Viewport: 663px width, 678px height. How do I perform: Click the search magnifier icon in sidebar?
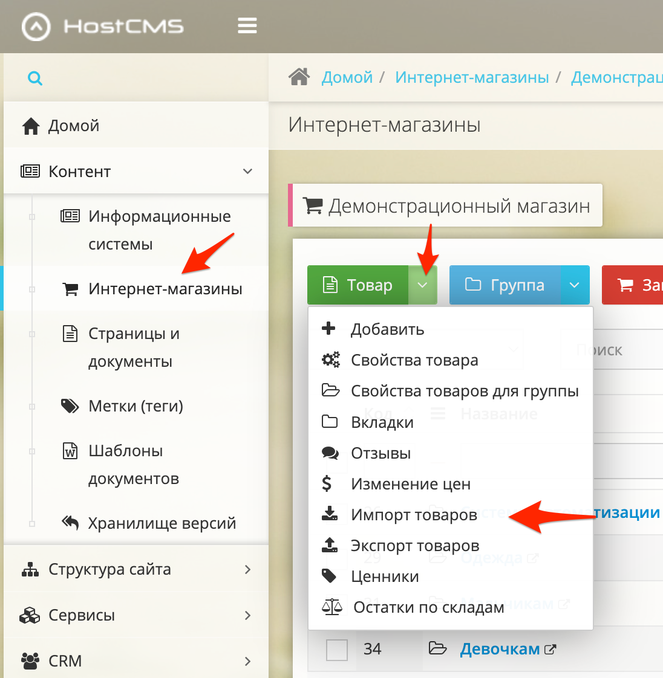(x=35, y=78)
